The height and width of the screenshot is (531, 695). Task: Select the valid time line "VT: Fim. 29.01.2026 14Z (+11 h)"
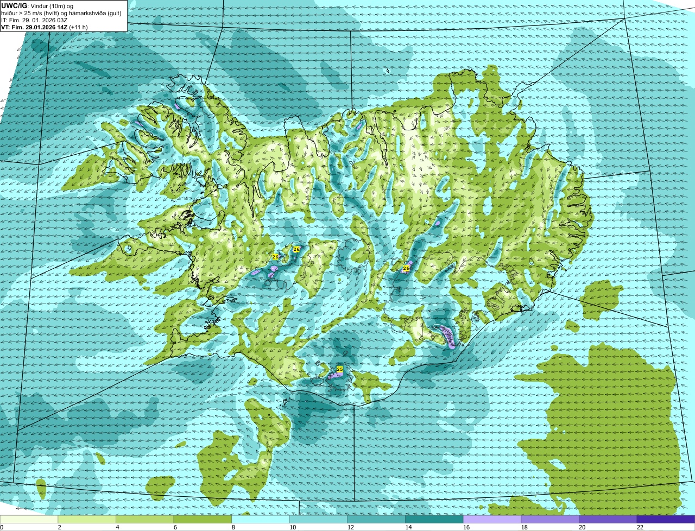point(45,27)
